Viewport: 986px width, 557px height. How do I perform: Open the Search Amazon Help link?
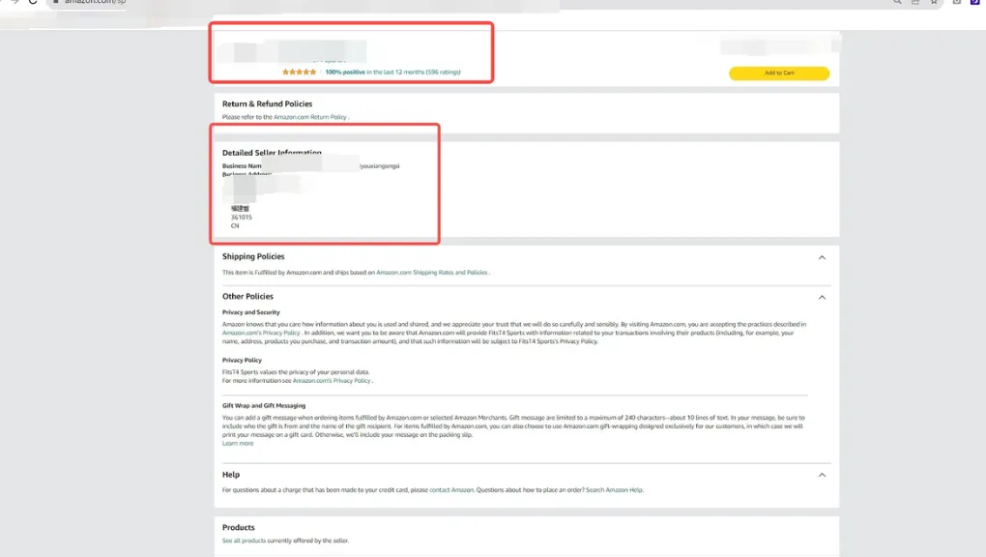pos(614,490)
